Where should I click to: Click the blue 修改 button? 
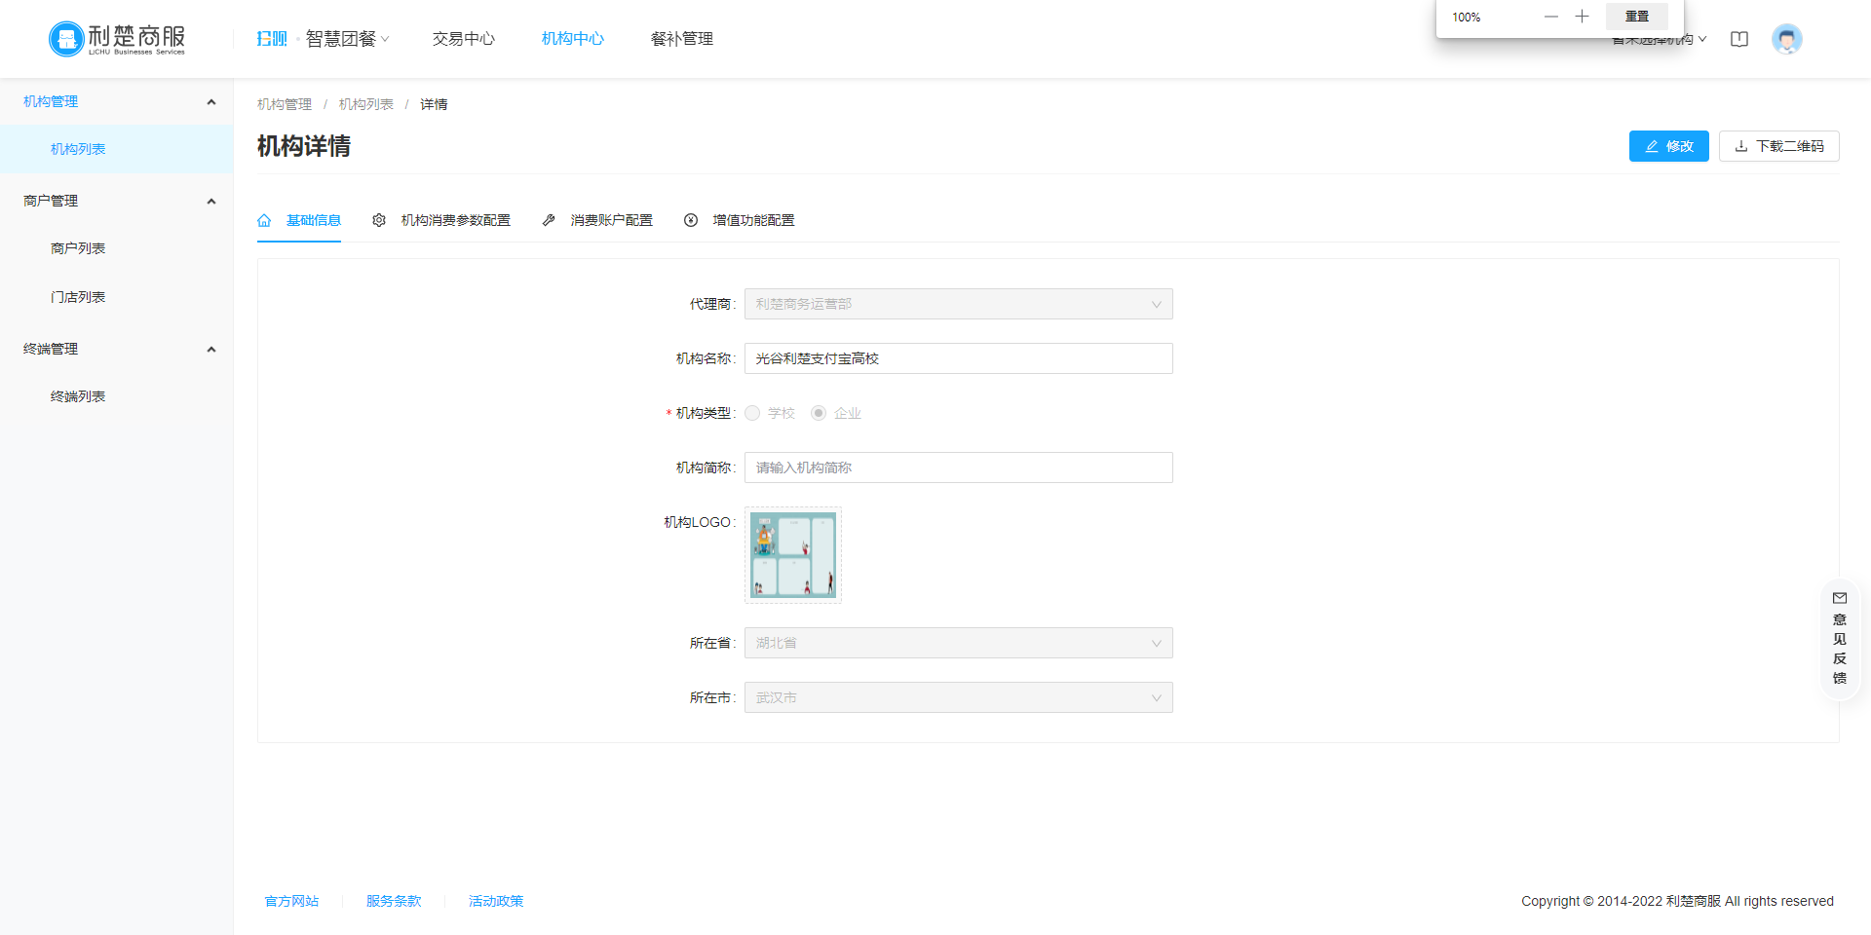tap(1669, 146)
